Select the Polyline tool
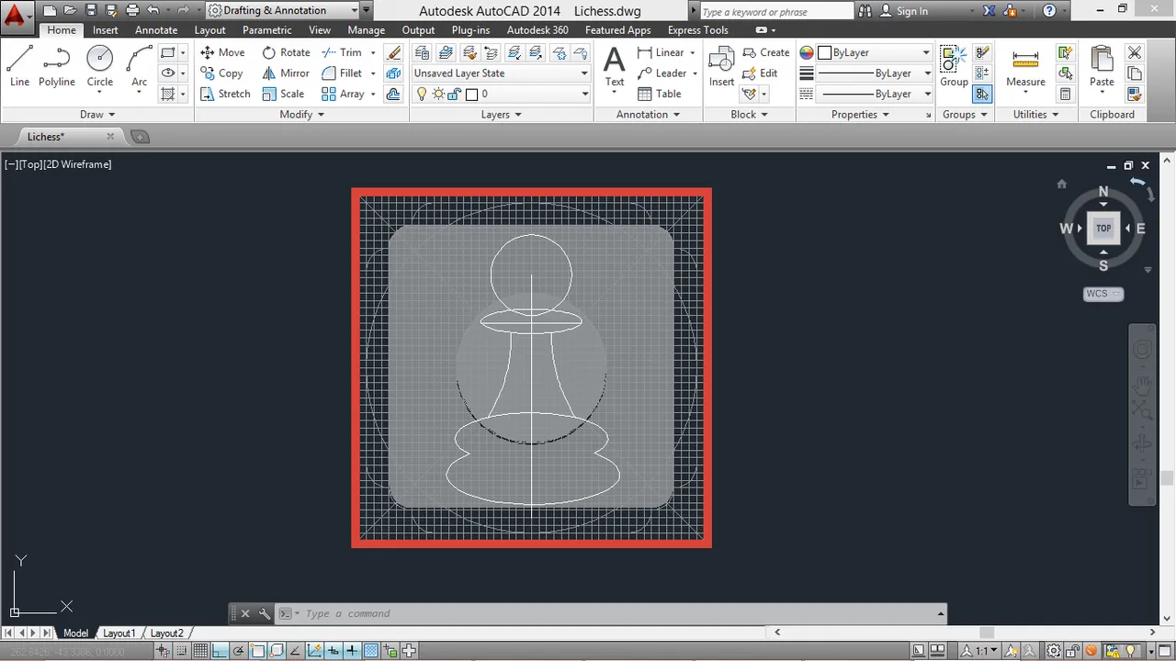Viewport: 1176px width, 661px height. tap(57, 66)
